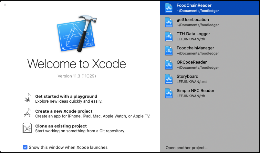Click the Simple NFC Reader project icon
260x153 pixels.
point(169,93)
